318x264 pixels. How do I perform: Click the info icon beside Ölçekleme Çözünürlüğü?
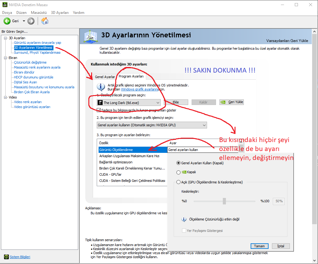coord(184,220)
